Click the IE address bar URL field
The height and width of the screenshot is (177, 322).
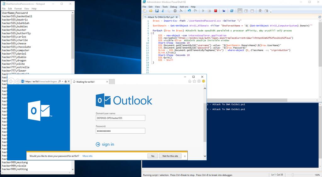pos(41,81)
